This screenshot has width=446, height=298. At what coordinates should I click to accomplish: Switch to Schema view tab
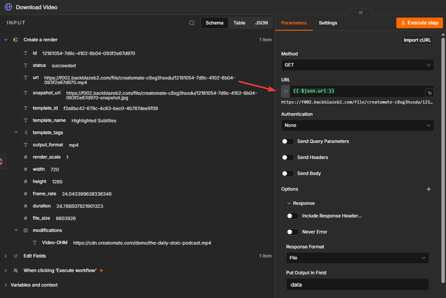(214, 23)
